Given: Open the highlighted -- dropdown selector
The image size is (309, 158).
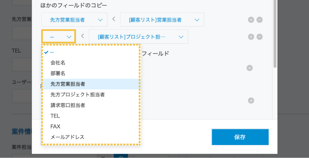Looking at the screenshot, I should tap(58, 36).
